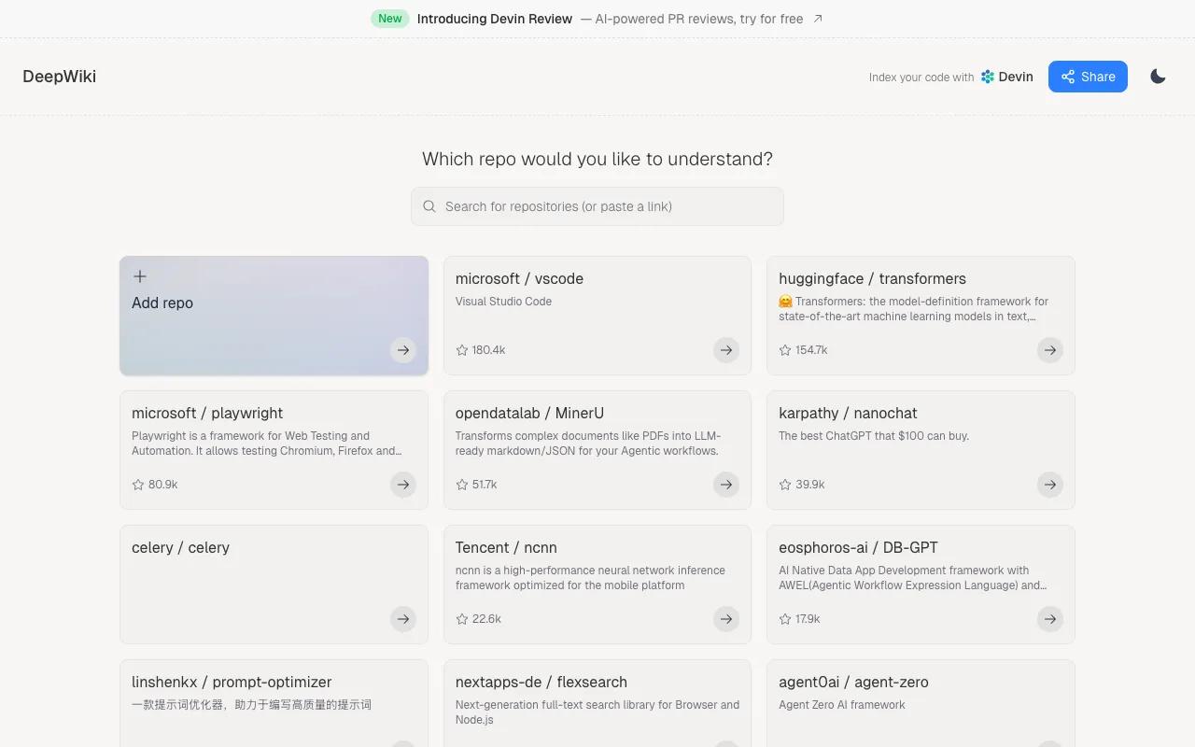Click the star icon on karpathy / nanochat

point(785,485)
